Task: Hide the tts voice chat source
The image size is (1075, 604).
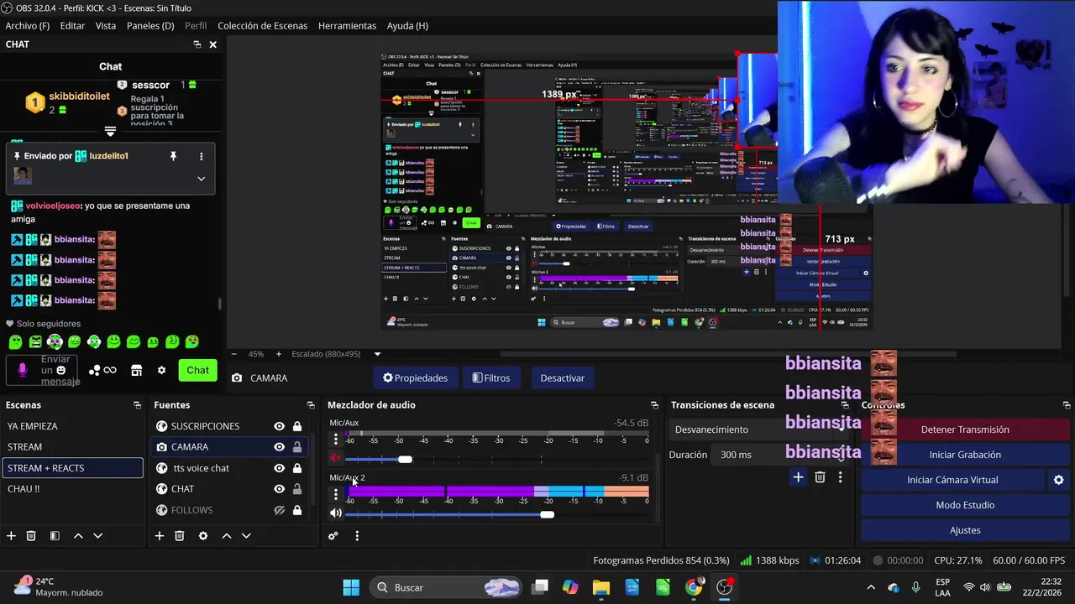Action: (279, 468)
